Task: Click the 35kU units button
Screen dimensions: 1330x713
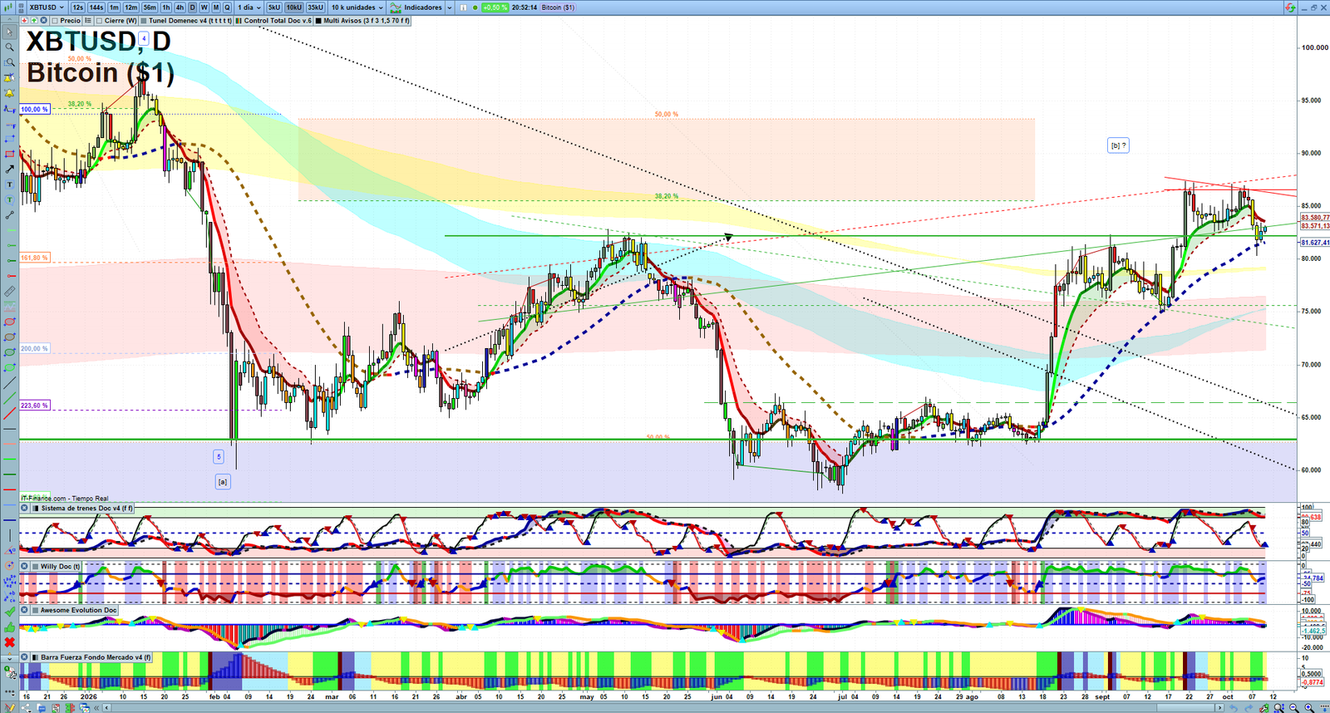Action: tap(315, 7)
